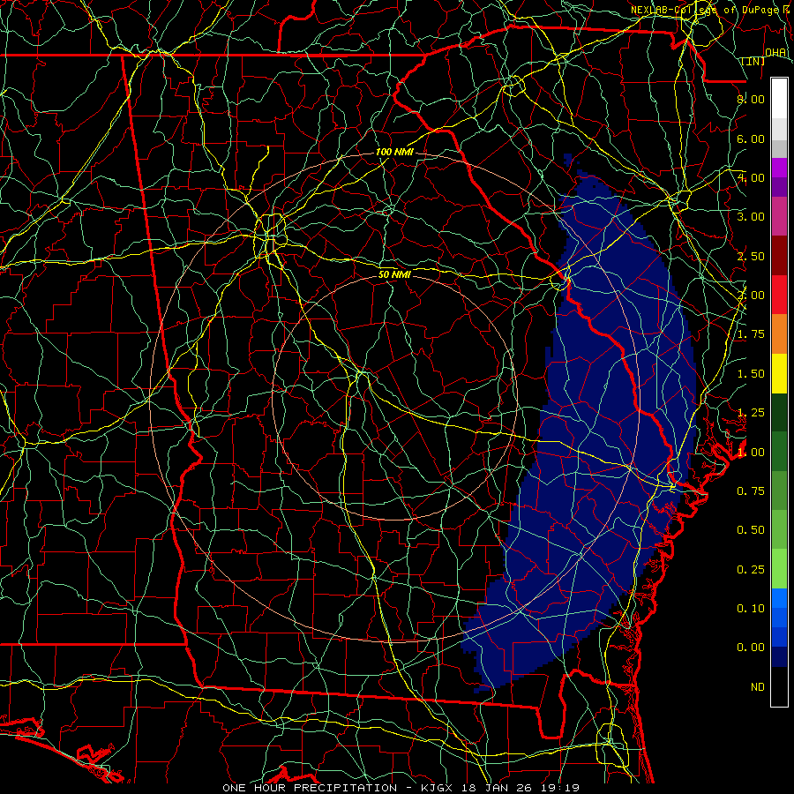Click the dark purple legend swatch below 4.00

coord(779,187)
